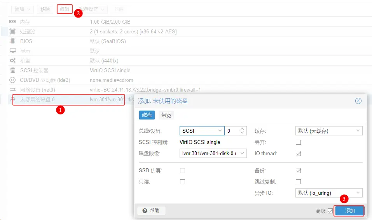Viewport: 372px width, 220px height.
Task: Click the blue add (添加) button
Action: [349, 211]
